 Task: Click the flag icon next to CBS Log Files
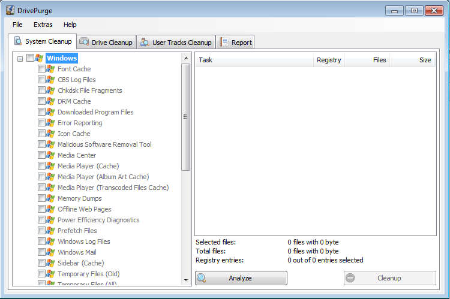point(50,80)
